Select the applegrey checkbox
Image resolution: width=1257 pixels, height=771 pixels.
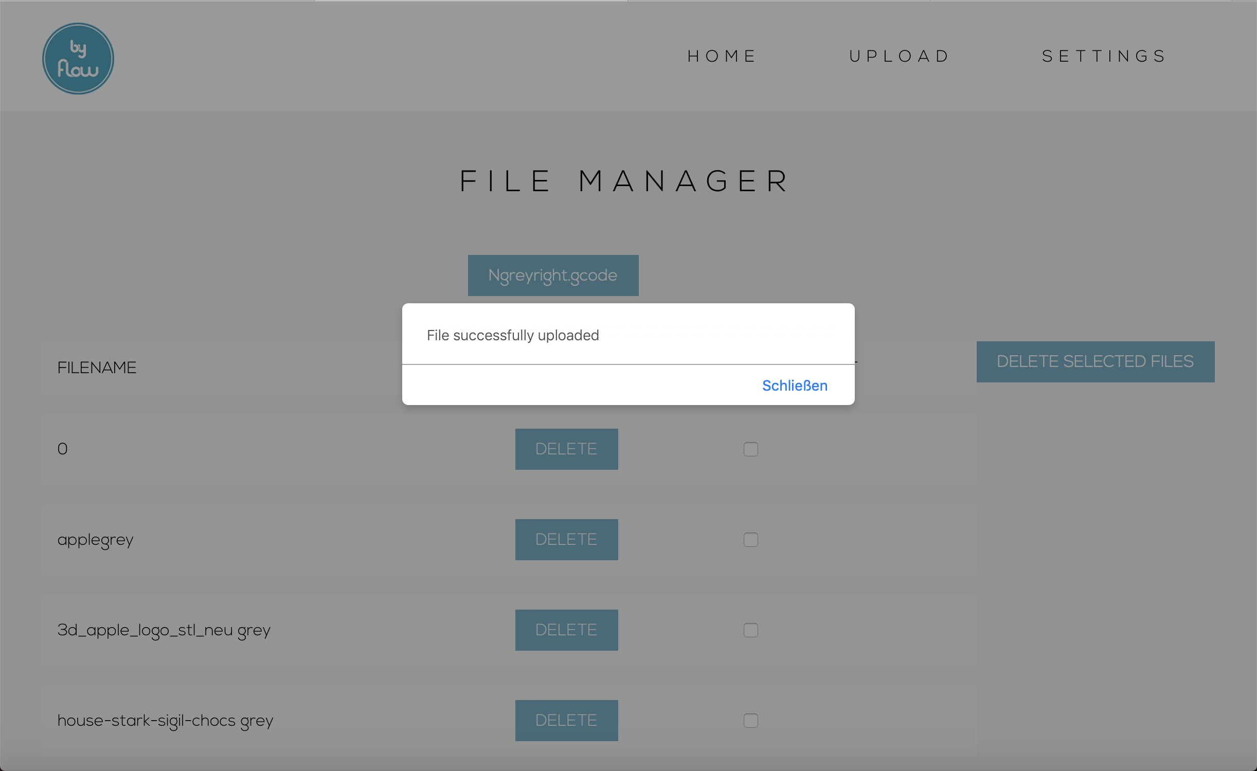pos(750,540)
